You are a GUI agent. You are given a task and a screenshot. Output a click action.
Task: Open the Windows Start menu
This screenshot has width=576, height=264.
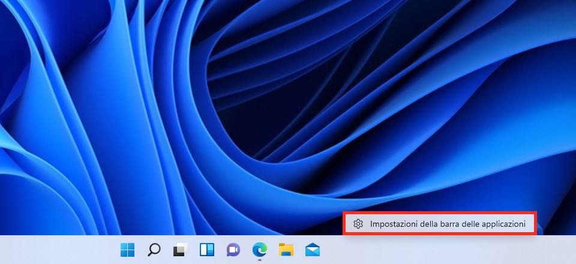(127, 250)
